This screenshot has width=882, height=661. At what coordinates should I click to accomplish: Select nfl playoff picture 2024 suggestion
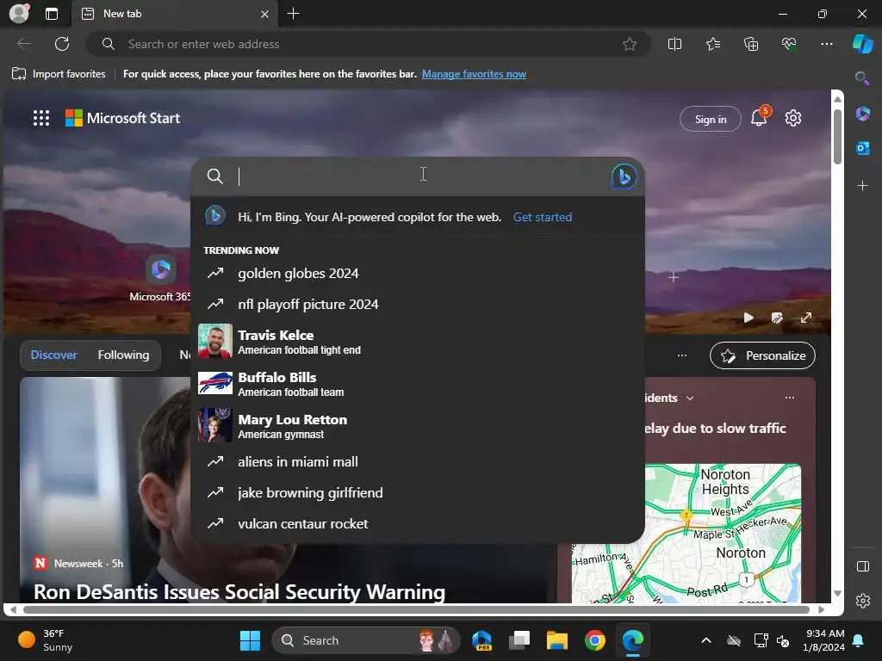click(x=418, y=304)
